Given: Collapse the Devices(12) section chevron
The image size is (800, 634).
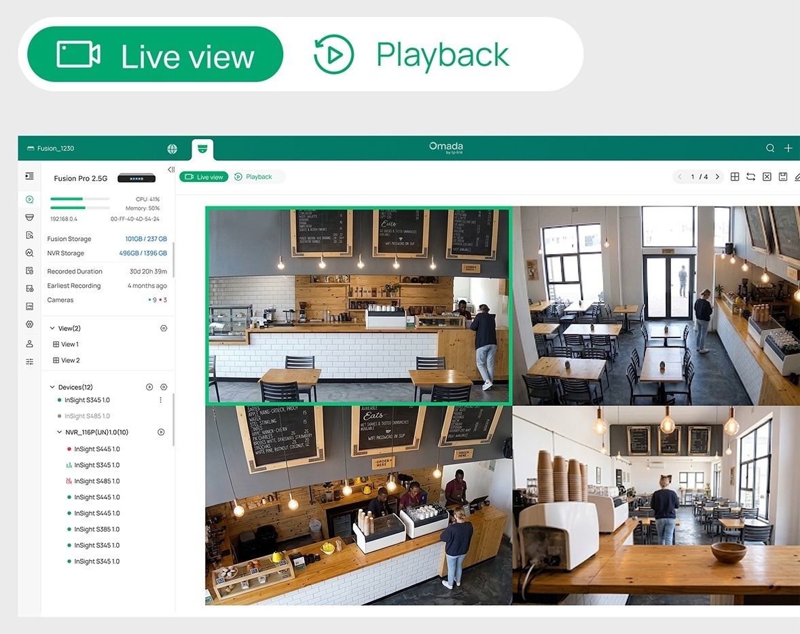Looking at the screenshot, I should [52, 387].
